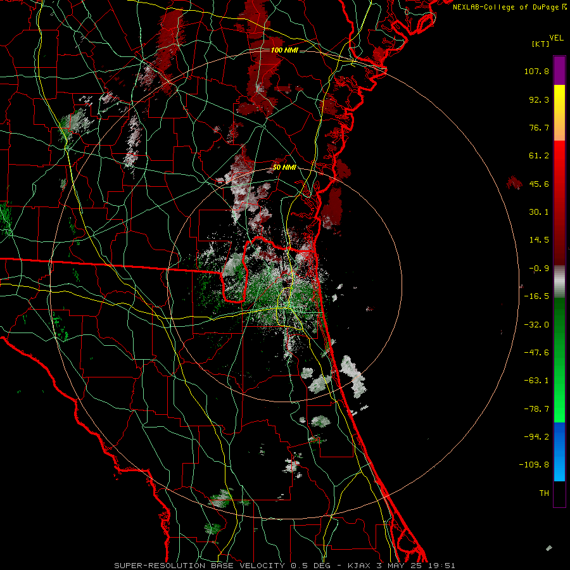Click the NEXLAB-College of DuPage label
Image resolution: width=570 pixels, height=570 pixels.
[506, 7]
